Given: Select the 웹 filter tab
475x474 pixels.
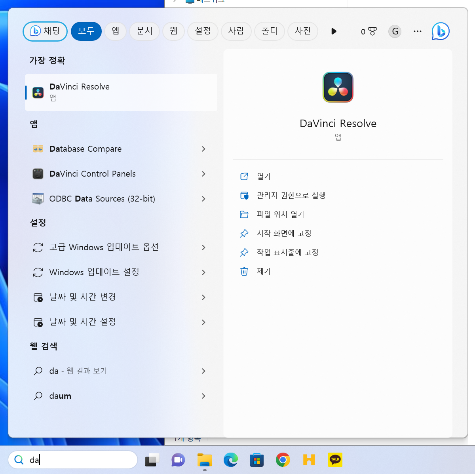Looking at the screenshot, I should tap(174, 31).
